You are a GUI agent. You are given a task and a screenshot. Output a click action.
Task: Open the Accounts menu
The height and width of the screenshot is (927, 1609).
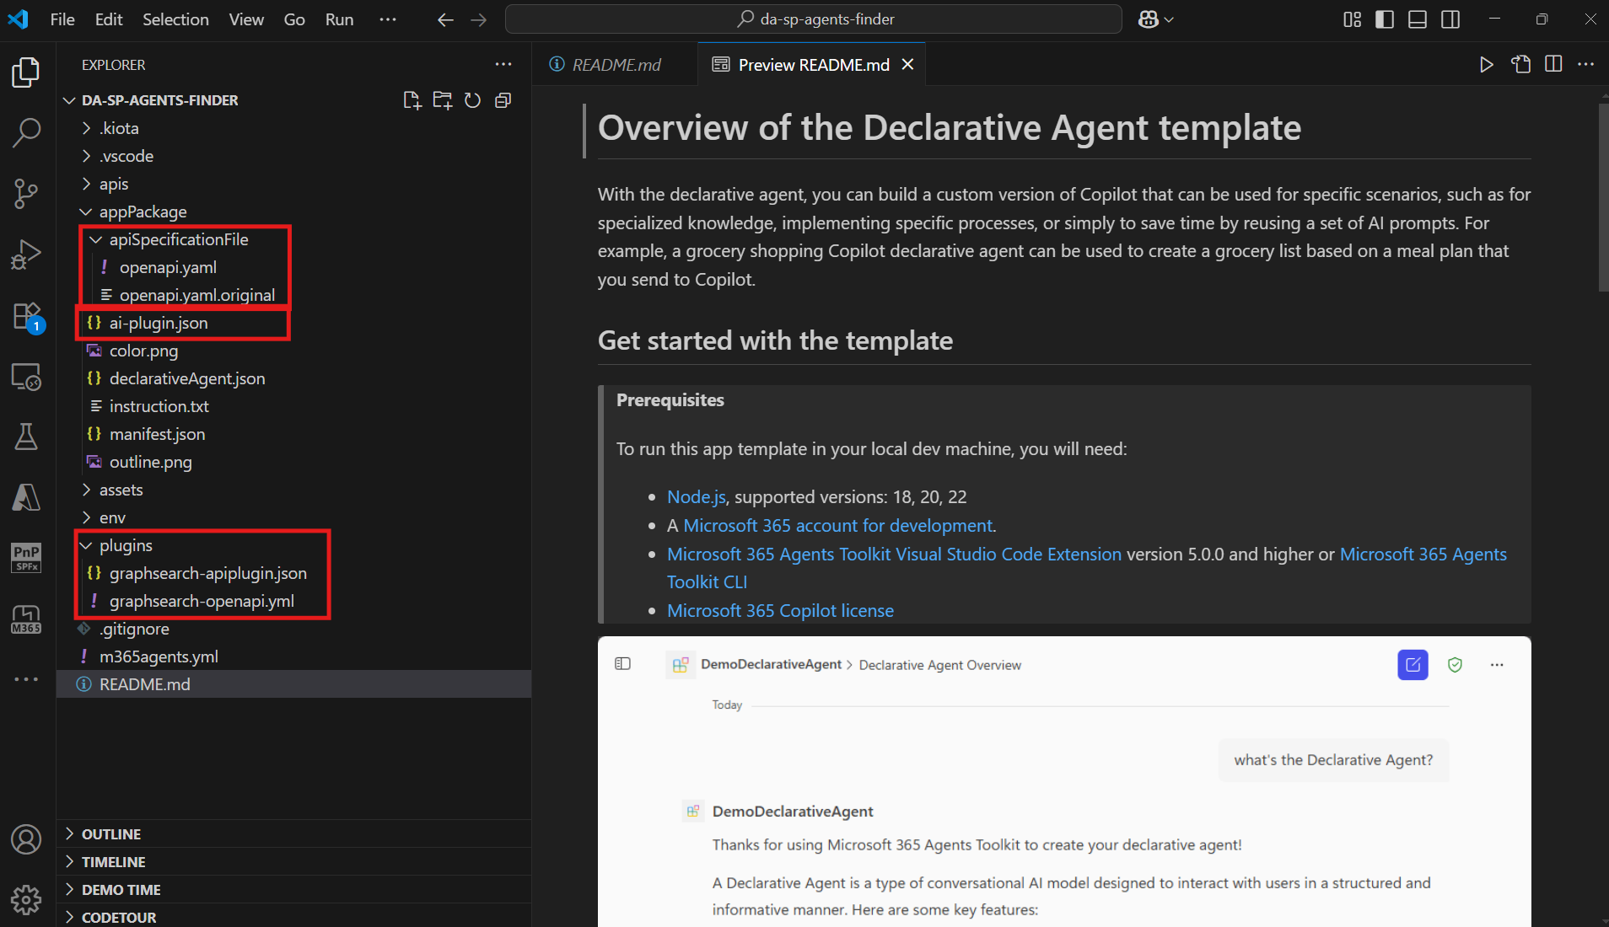point(26,839)
